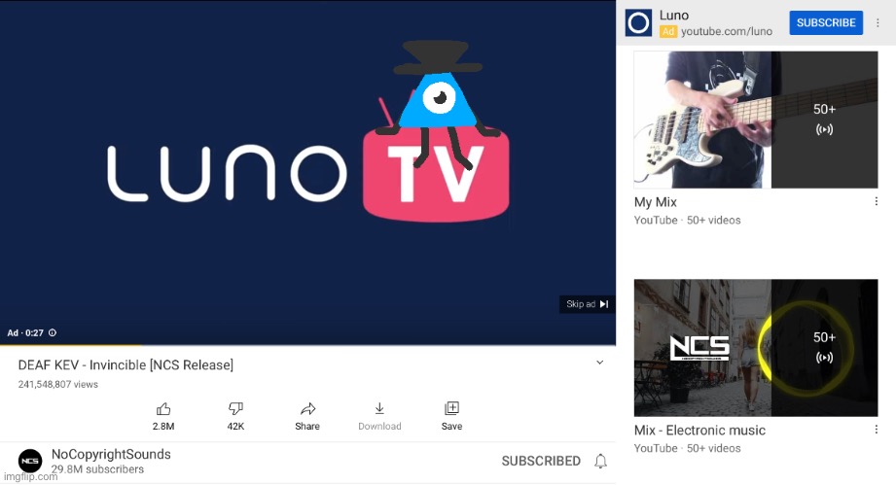Subscribe to the Luno ad channel
This screenshot has height=485, width=896.
click(x=826, y=22)
